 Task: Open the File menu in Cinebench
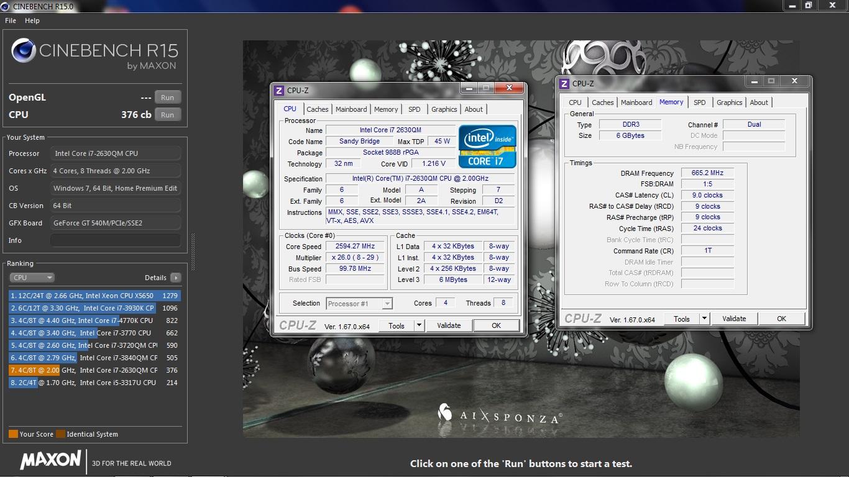click(10, 20)
